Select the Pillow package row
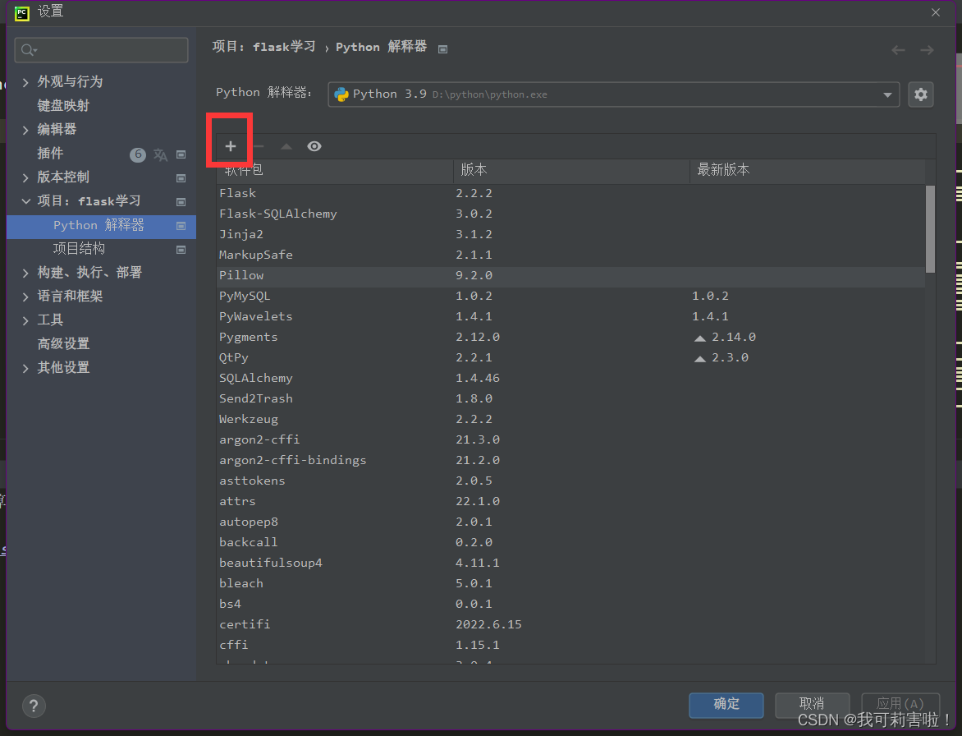Viewport: 962px width, 736px height. click(x=571, y=276)
